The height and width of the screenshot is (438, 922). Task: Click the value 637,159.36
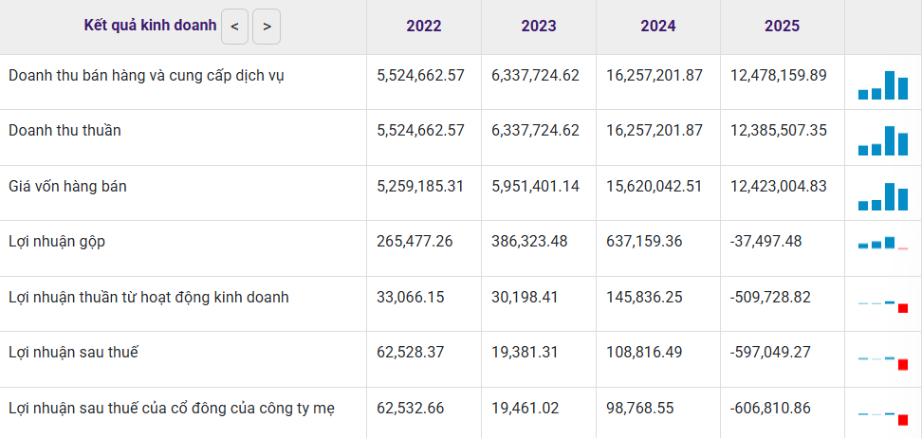[644, 241]
